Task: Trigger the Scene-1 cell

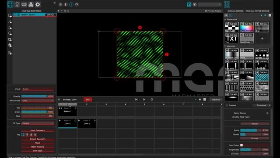Action: click(67, 111)
